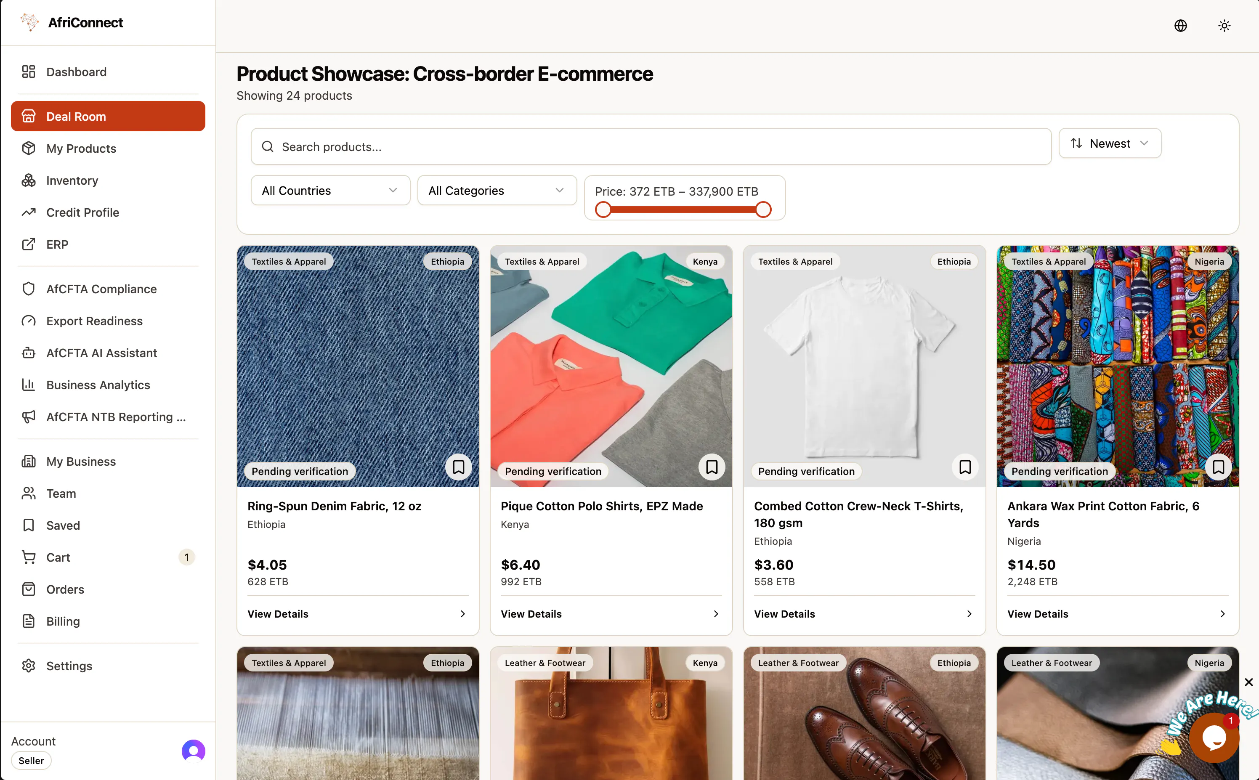Open View Details for Ring-Spun Denim Fabric
Image resolution: width=1259 pixels, height=780 pixels.
click(x=358, y=614)
